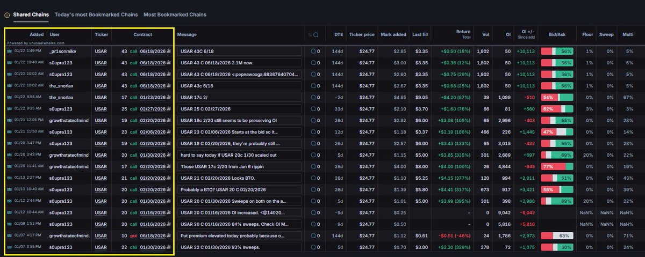Open chart icon for the 25 call 02/27/2026 contract
This screenshot has width=645, height=257.
[169, 108]
